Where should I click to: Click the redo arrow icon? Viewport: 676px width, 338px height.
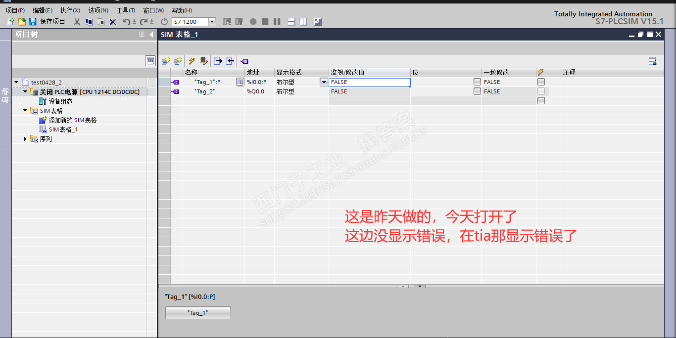coord(144,22)
